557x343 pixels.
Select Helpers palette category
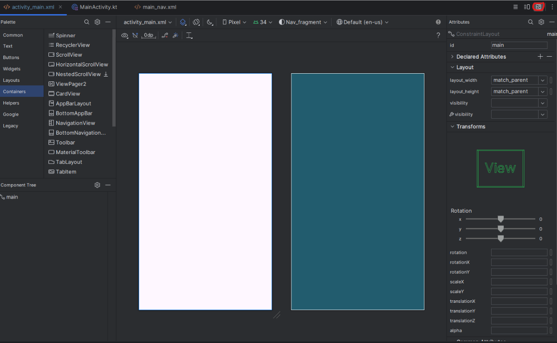coord(11,103)
